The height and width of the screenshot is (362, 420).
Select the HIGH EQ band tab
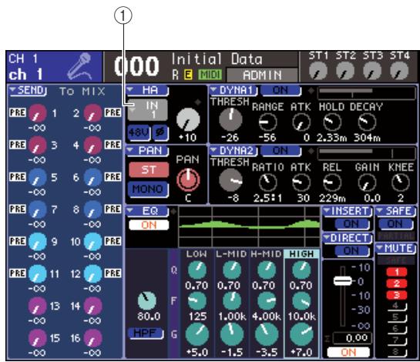[x=301, y=254]
